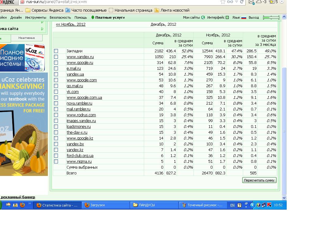This screenshot has width=314, height=235.
Task: Toggle the Интерфейс green square switch
Action: click(227, 17)
